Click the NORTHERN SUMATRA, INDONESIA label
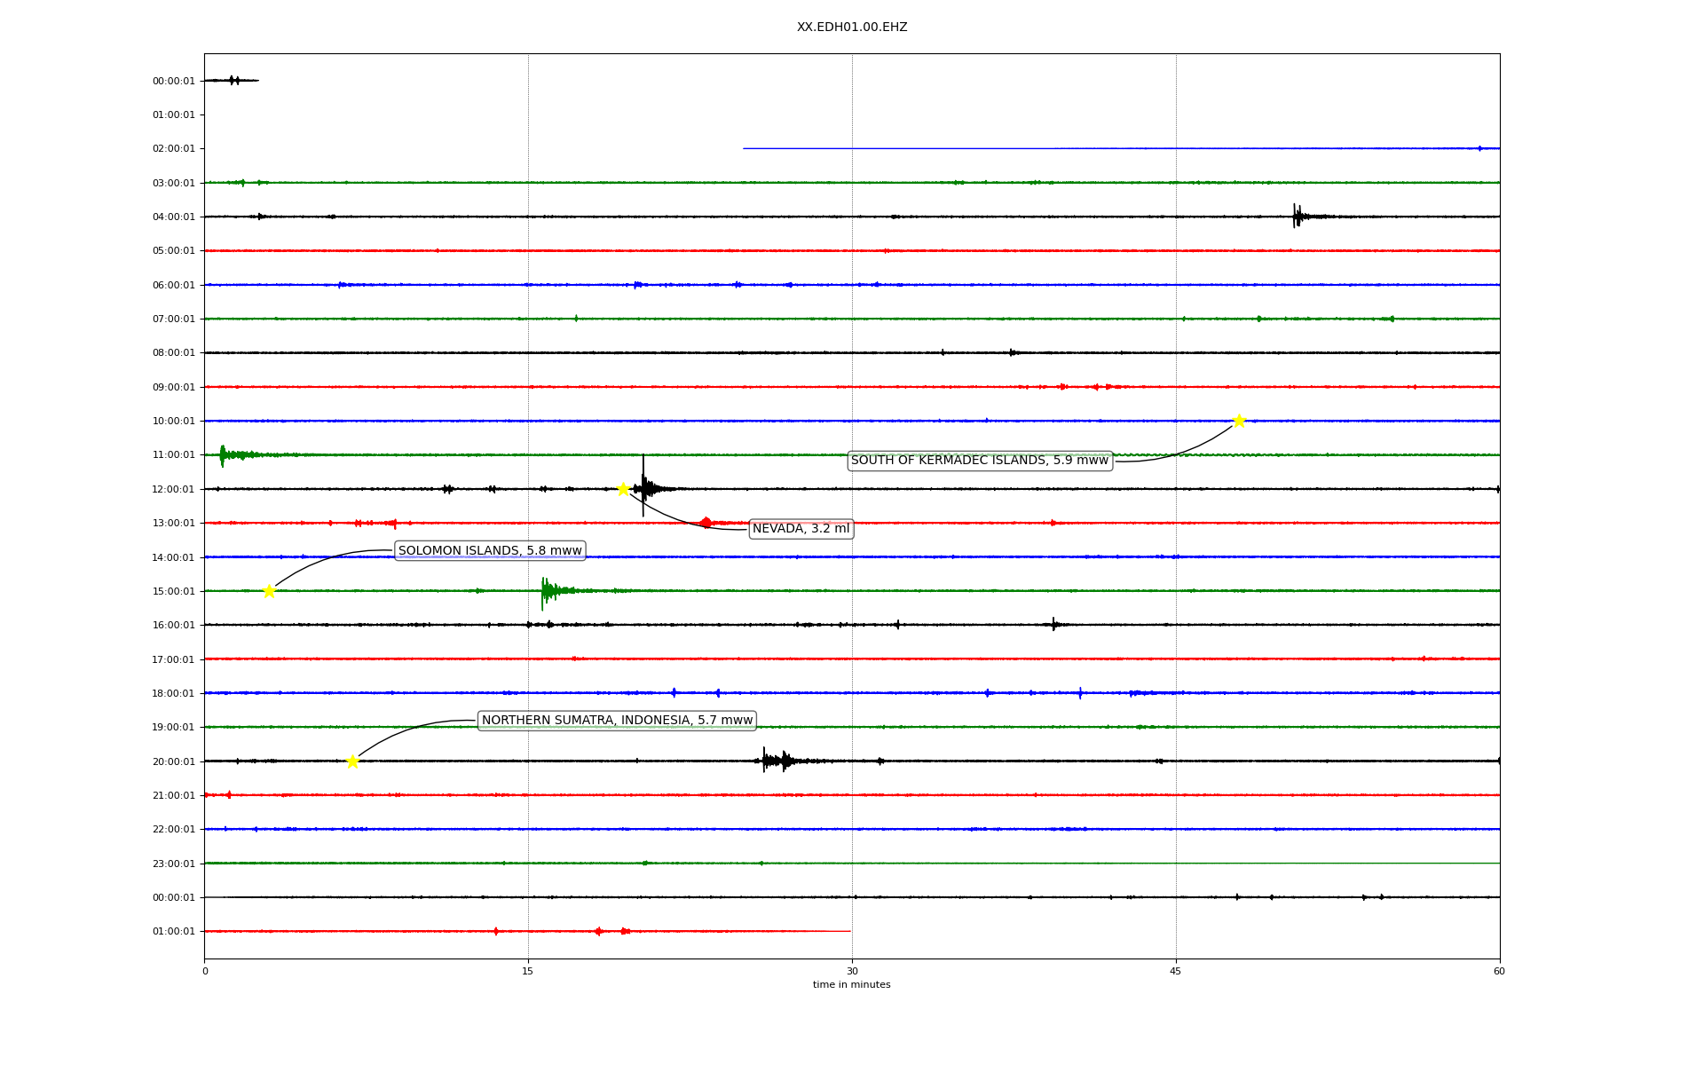 [x=617, y=721]
